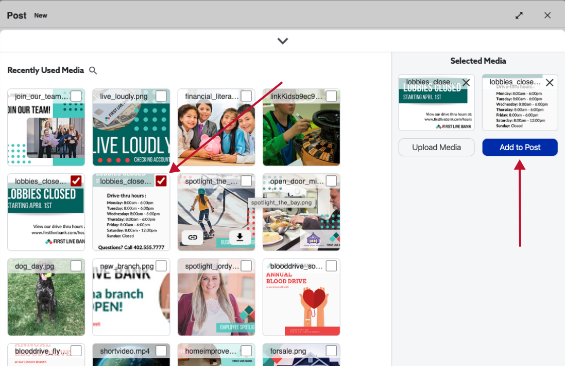This screenshot has width=565, height=366.
Task: Select the shortvideo.mp4 checkbox
Action: coord(161,351)
